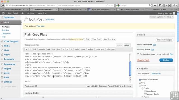Viewport: 179px width, 100px height.
Task: Open a new browser tab with plus
Action: pos(176,9)
